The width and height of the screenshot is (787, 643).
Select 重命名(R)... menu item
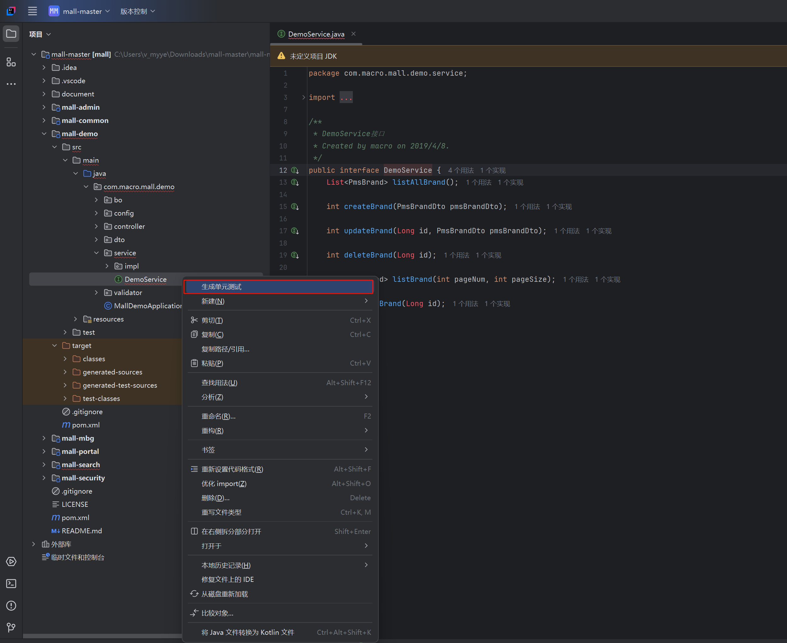click(280, 416)
